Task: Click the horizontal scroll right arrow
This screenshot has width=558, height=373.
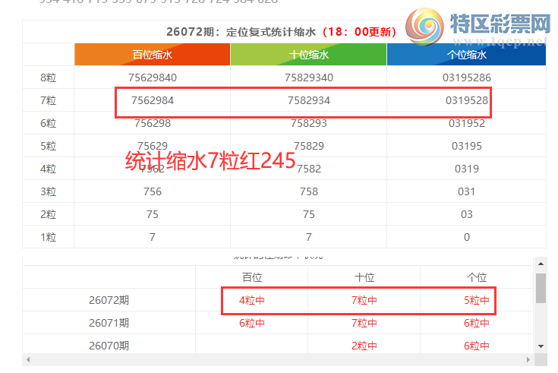Action: (x=531, y=359)
